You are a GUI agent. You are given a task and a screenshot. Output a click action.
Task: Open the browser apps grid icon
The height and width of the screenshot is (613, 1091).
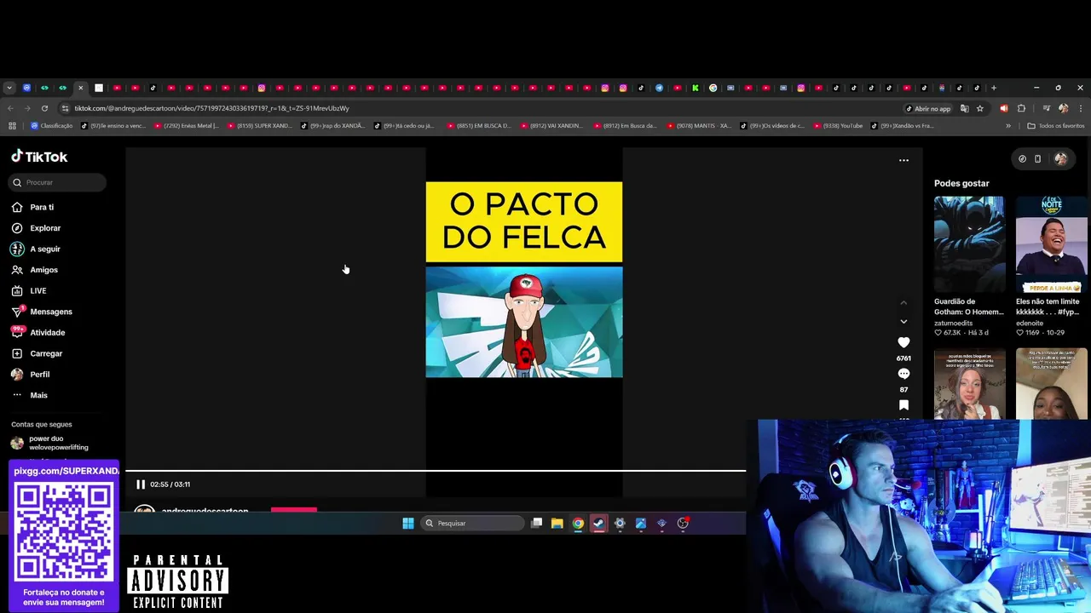pyautogui.click(x=12, y=126)
